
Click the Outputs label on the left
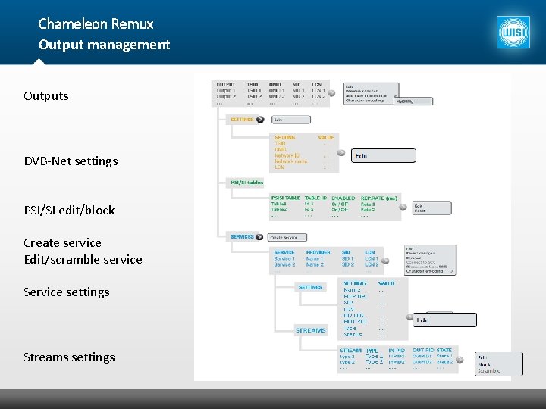tap(46, 96)
